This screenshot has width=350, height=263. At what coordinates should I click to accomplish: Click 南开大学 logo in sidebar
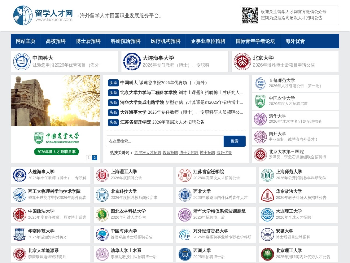click(x=260, y=137)
